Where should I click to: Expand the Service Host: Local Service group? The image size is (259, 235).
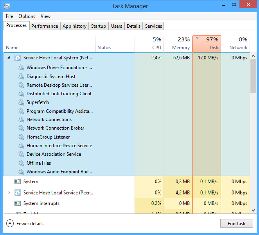point(9,192)
